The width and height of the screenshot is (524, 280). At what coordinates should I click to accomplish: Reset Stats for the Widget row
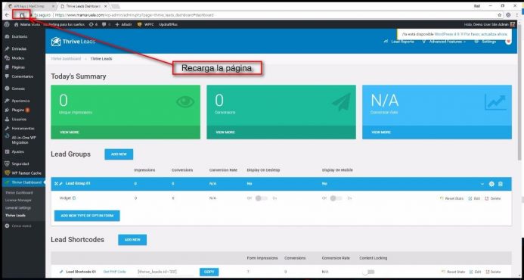click(451, 198)
